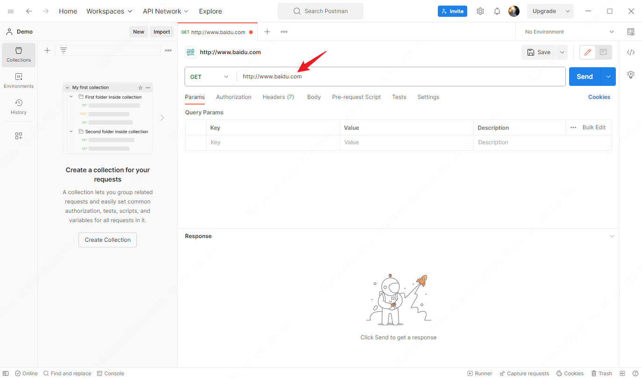Open Collections in the sidebar
The image size is (642, 379).
(19, 55)
